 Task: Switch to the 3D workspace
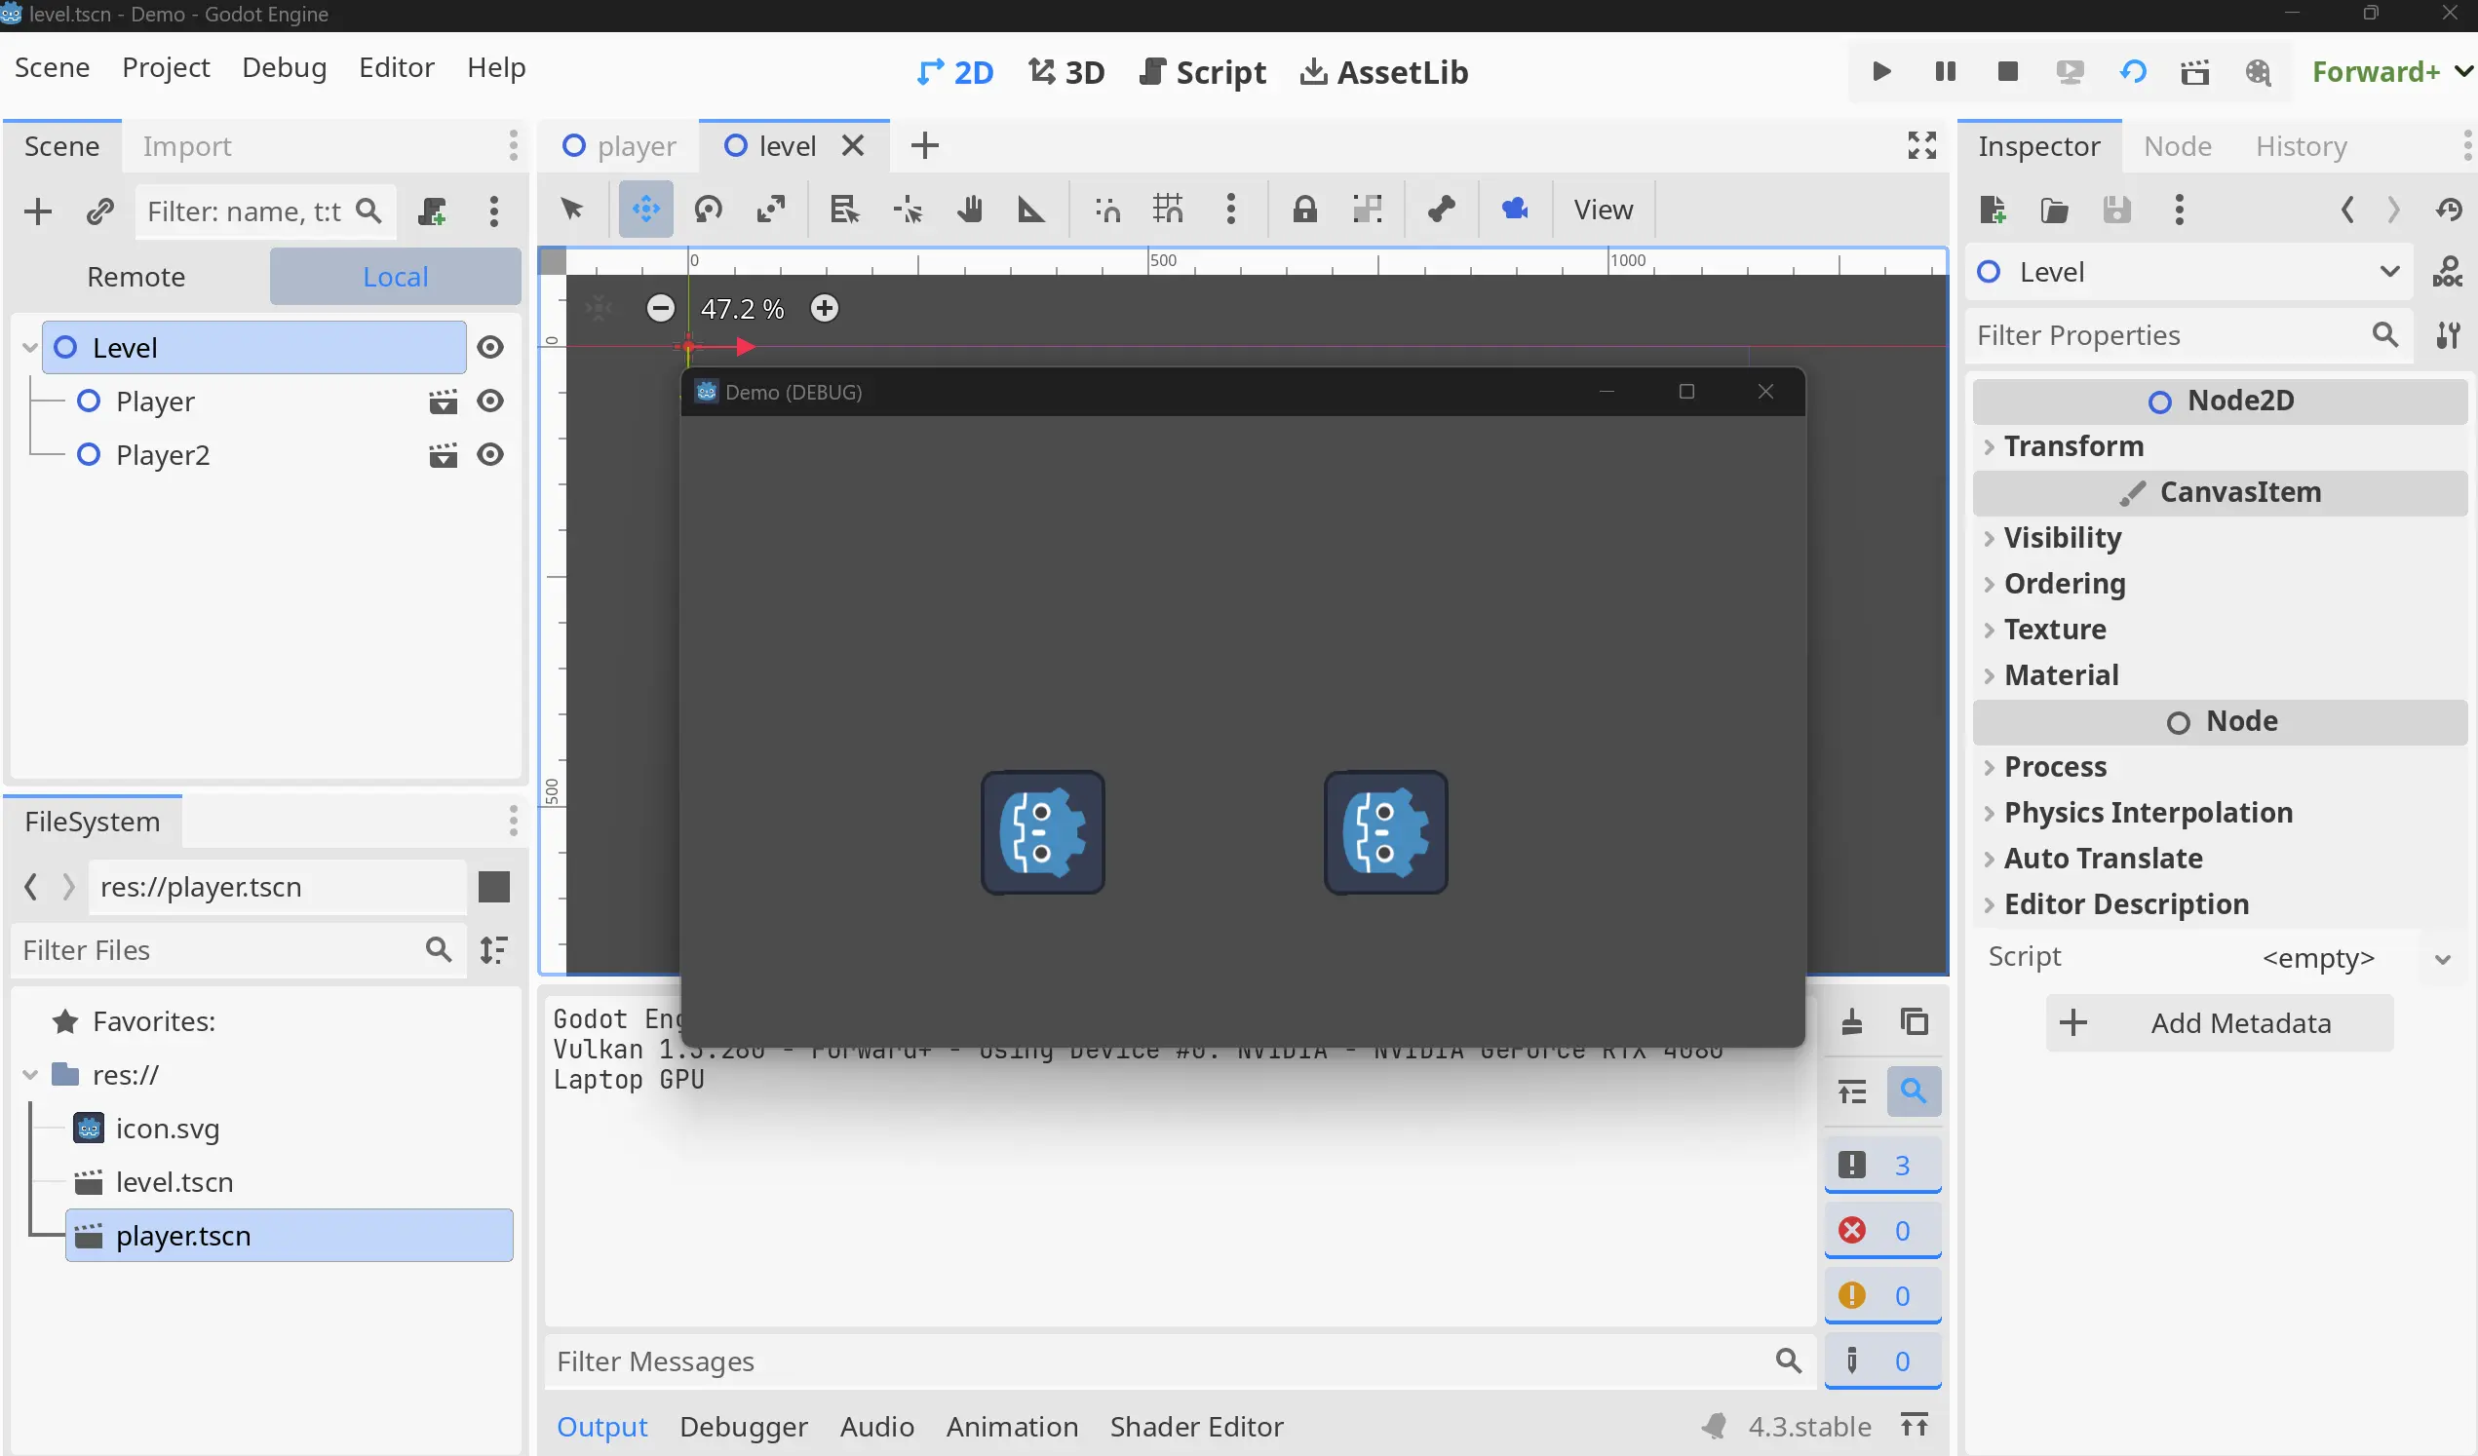(x=1066, y=72)
